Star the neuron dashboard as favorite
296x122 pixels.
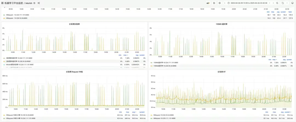coord(34,3)
